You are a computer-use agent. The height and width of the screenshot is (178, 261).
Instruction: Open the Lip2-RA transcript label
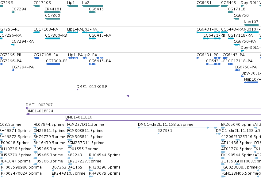[89, 29]
